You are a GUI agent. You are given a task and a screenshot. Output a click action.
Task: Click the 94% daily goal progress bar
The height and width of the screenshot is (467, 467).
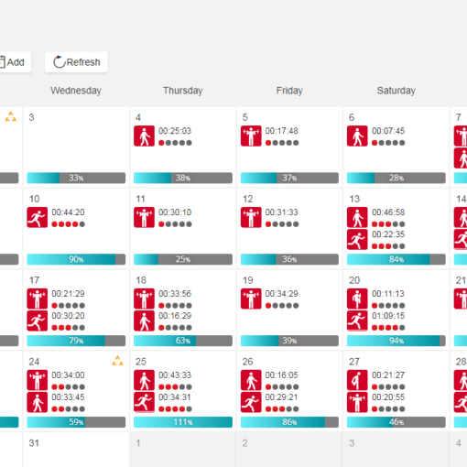tap(396, 341)
